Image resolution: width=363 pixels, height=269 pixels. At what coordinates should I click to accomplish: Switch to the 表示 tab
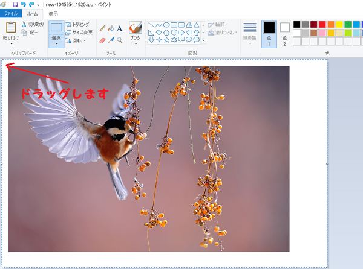click(53, 14)
